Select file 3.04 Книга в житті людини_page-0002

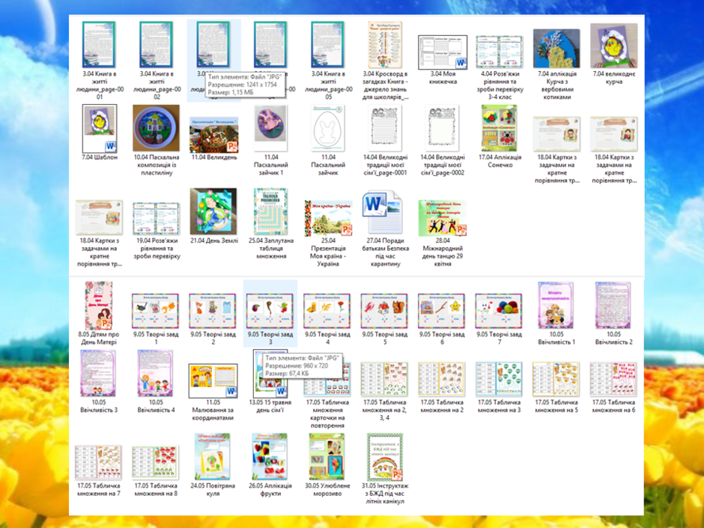[157, 45]
